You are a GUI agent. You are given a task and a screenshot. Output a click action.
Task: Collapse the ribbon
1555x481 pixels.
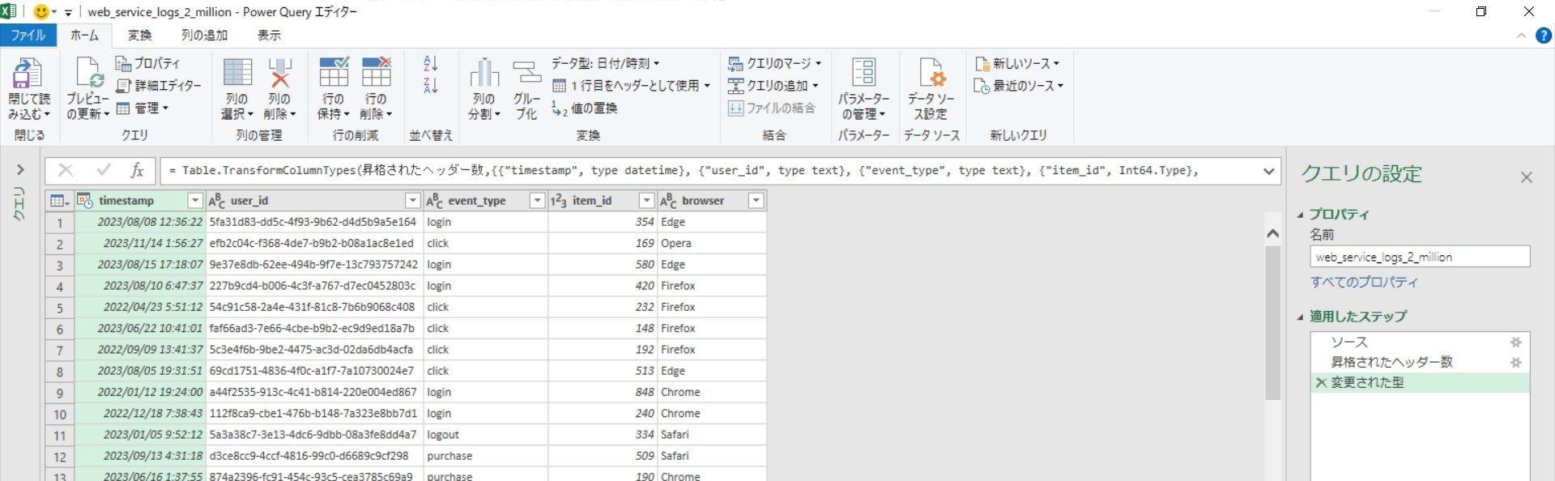pyautogui.click(x=1520, y=36)
